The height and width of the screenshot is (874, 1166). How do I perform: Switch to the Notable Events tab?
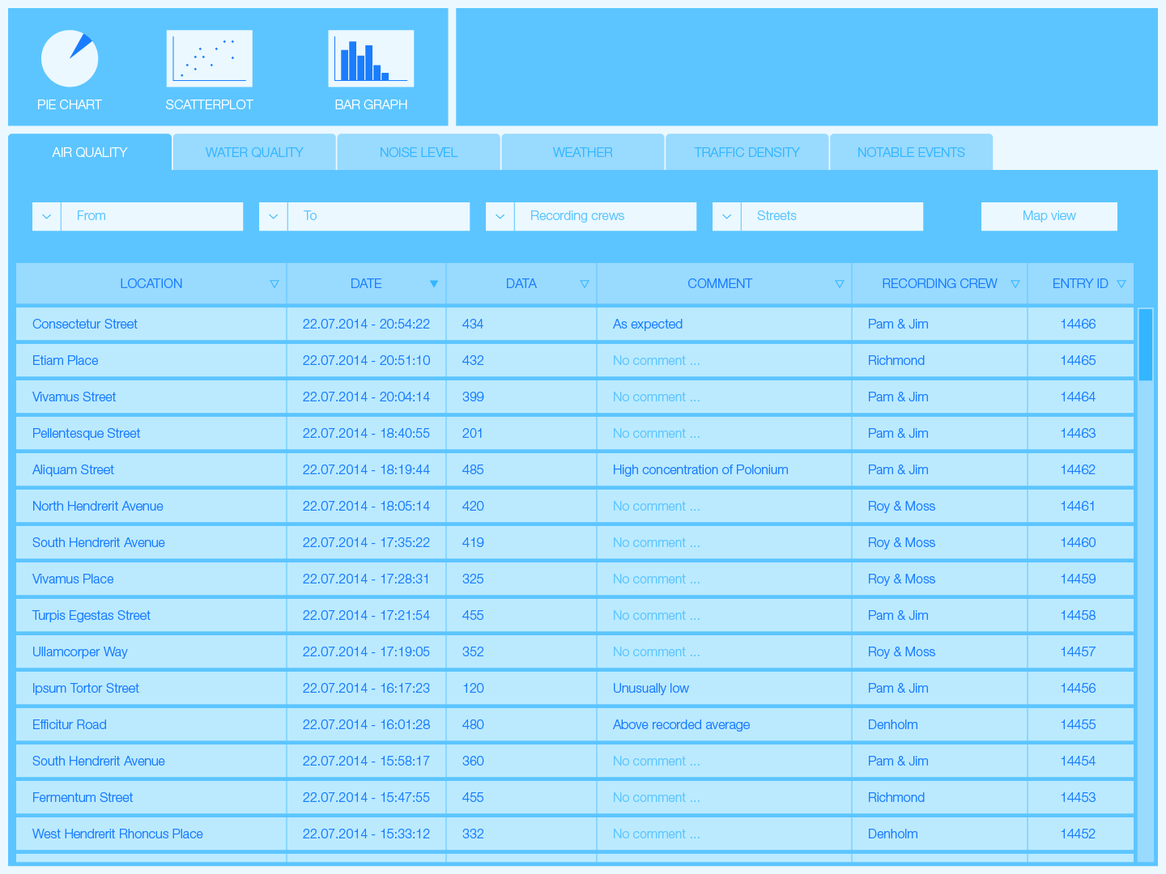(911, 152)
